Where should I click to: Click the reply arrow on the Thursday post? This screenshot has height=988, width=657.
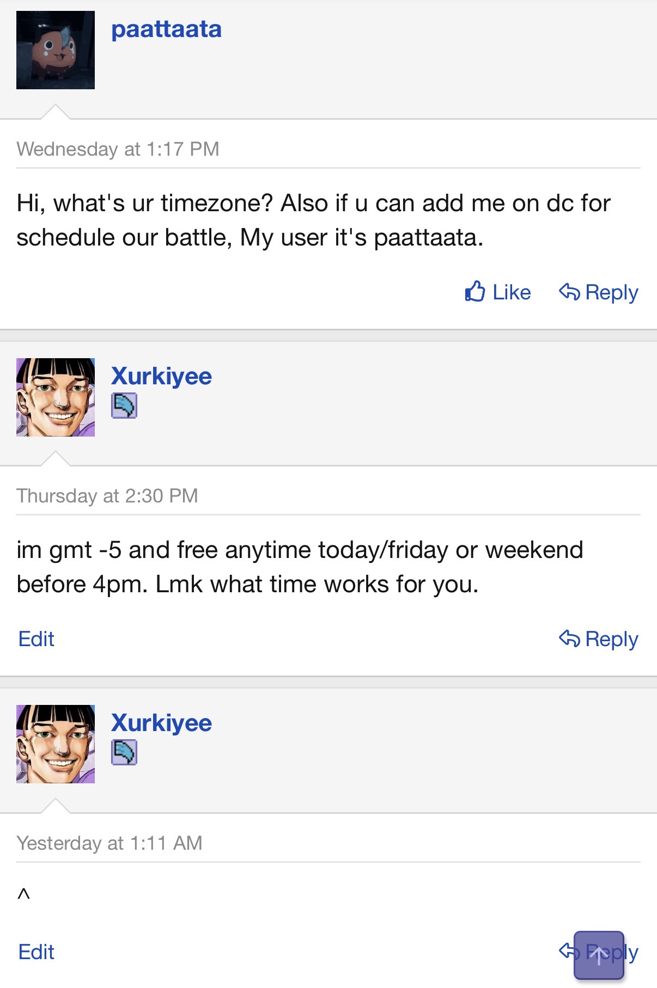click(x=569, y=639)
